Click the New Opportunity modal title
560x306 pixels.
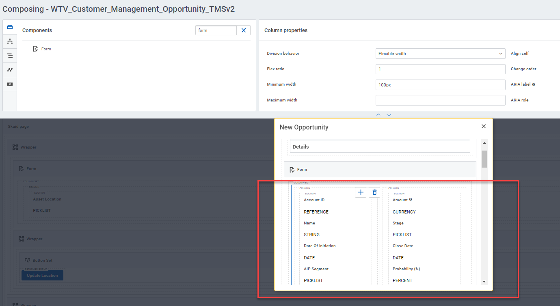tap(304, 127)
